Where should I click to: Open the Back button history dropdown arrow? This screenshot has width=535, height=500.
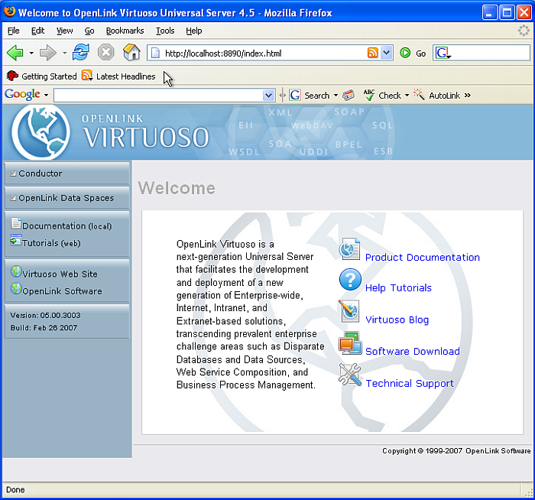(31, 53)
